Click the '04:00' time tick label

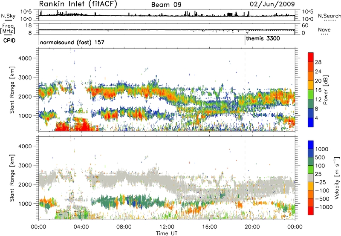pyautogui.click(x=81, y=227)
